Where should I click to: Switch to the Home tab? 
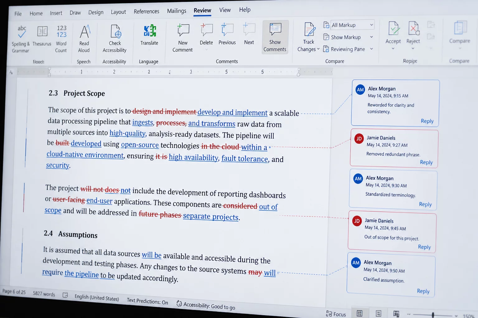tap(36, 13)
